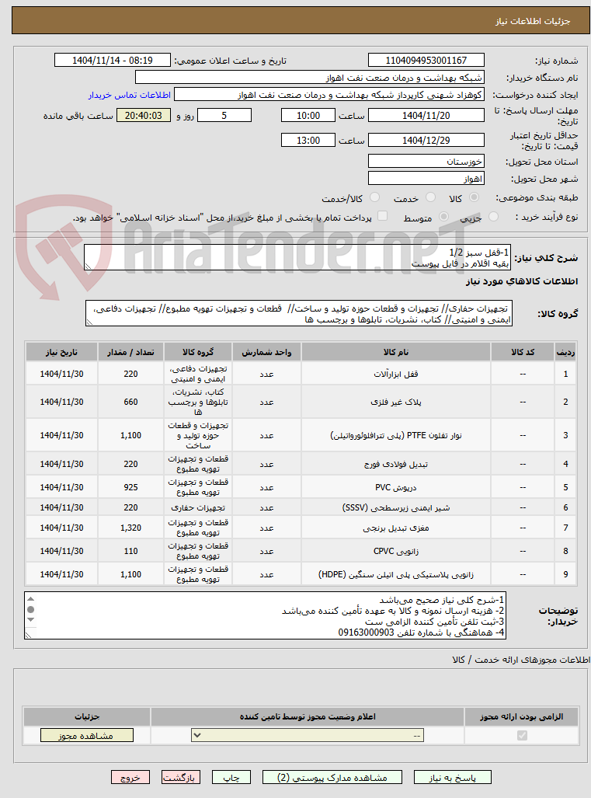
Task: Click the price validity date 1404/12/29
Action: (x=426, y=141)
